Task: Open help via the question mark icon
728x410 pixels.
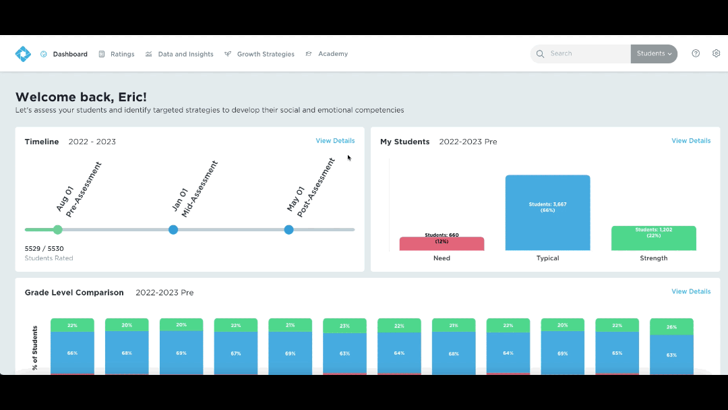Action: [x=696, y=54]
